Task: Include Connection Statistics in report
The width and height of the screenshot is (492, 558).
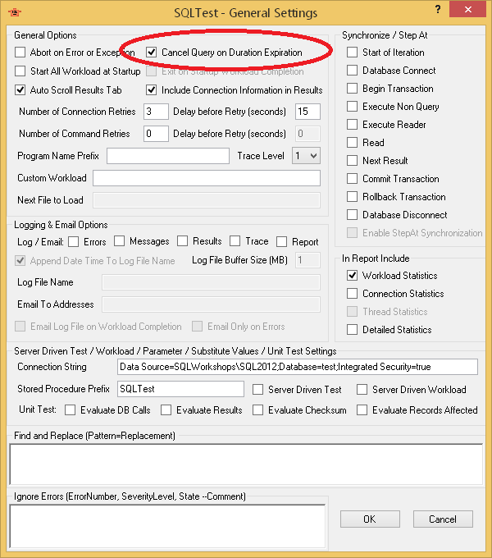Action: coord(352,294)
